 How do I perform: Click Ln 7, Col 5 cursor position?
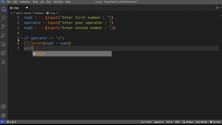146,122
